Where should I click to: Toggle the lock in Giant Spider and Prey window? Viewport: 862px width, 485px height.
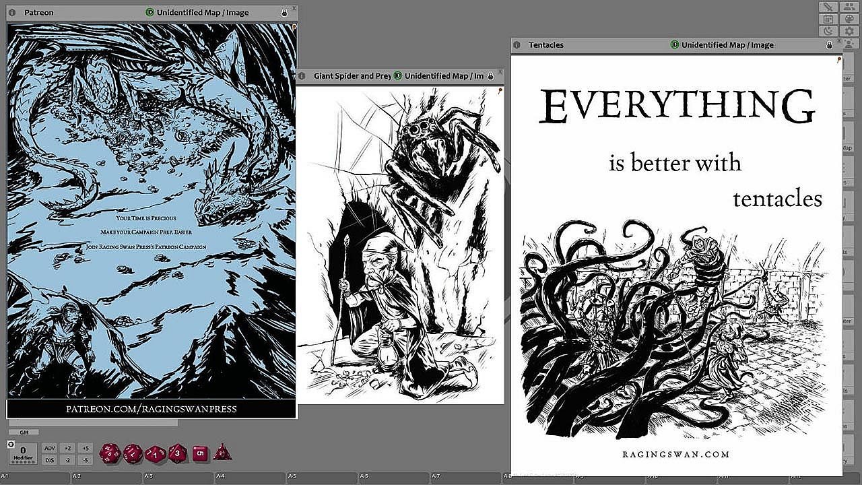click(491, 76)
